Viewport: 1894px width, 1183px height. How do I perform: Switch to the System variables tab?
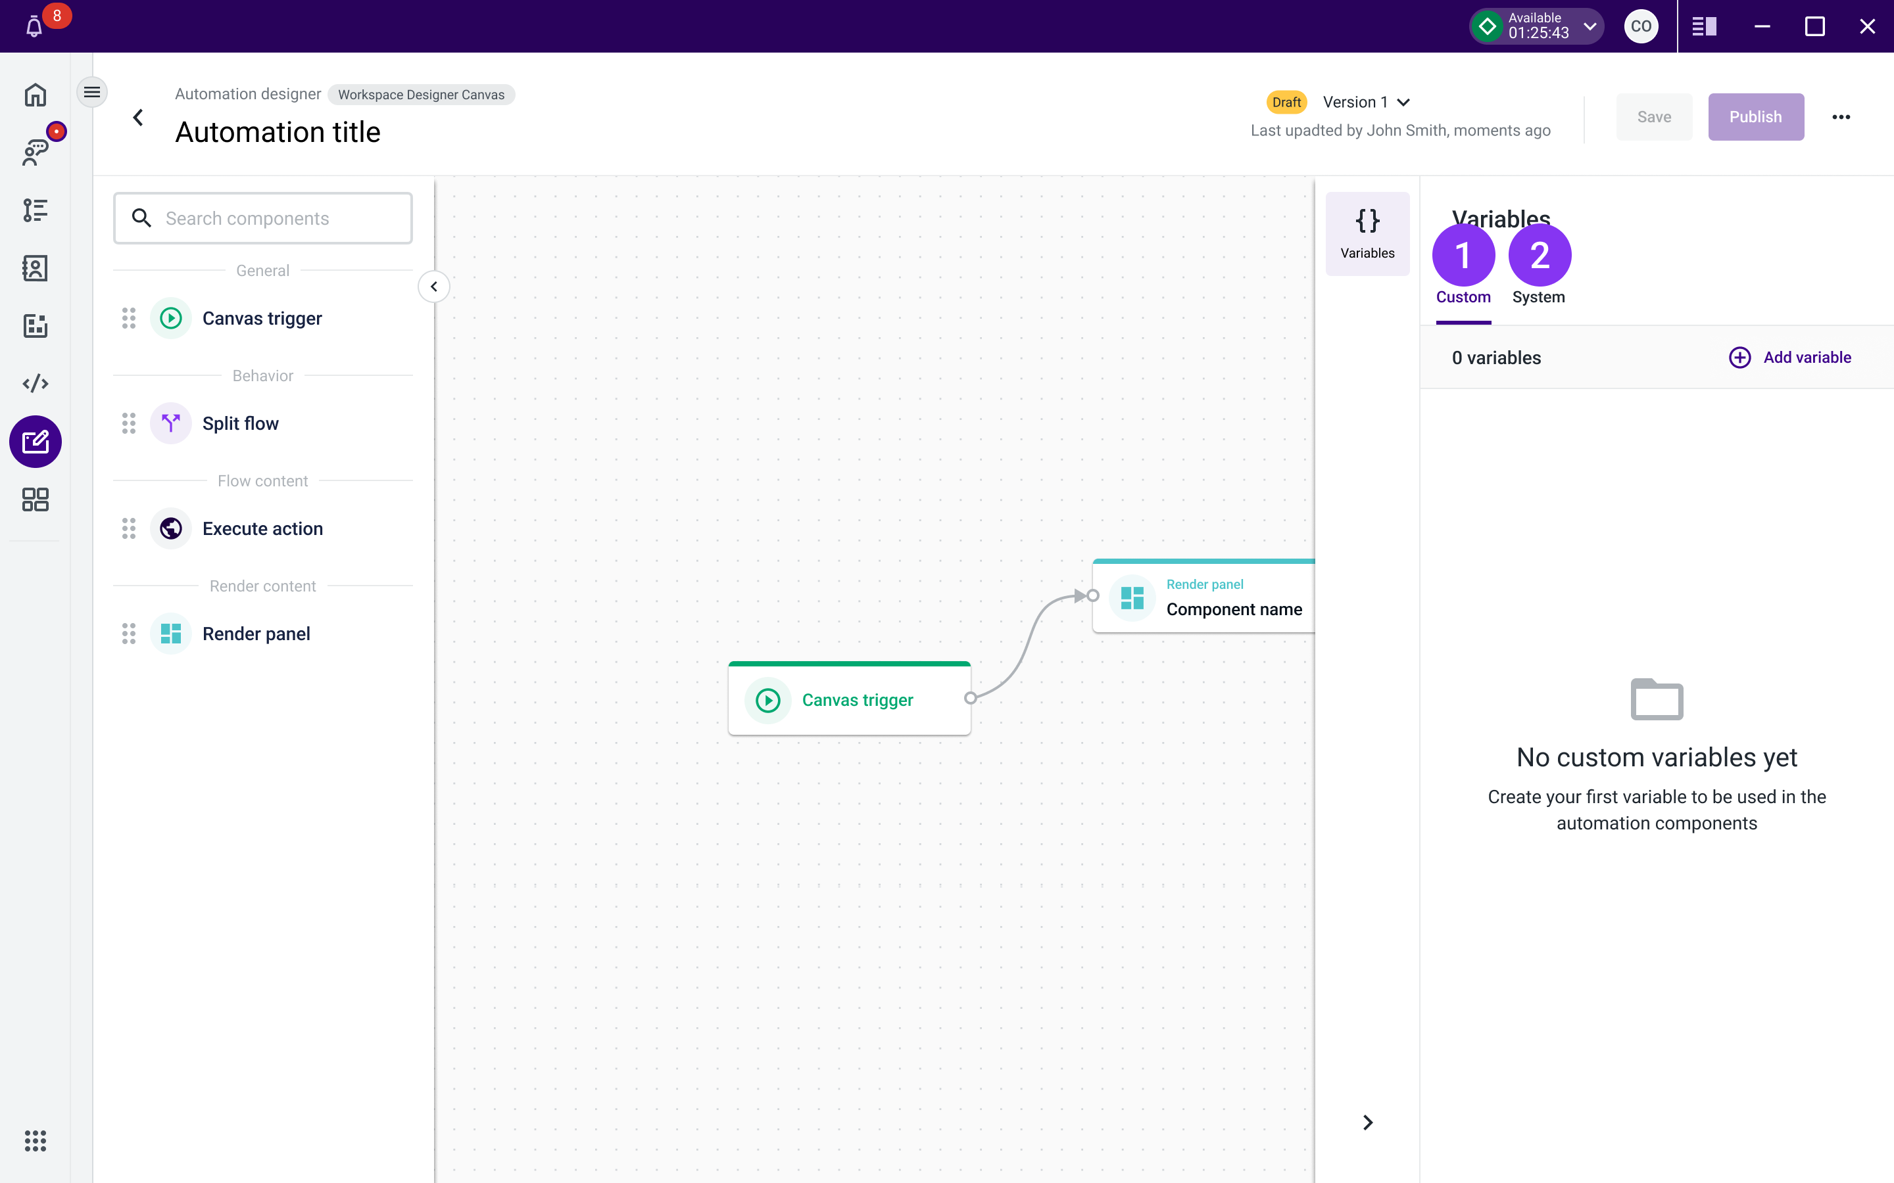1539,297
